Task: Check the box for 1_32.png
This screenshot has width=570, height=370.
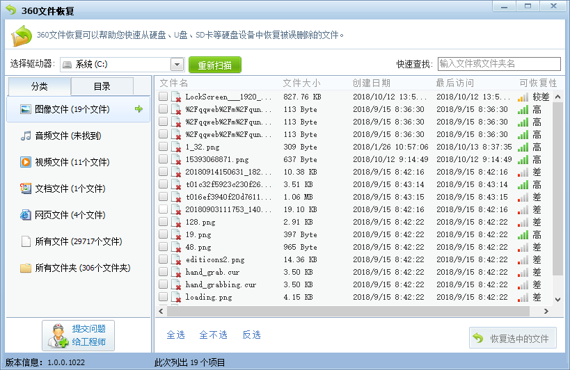Action: 163,147
